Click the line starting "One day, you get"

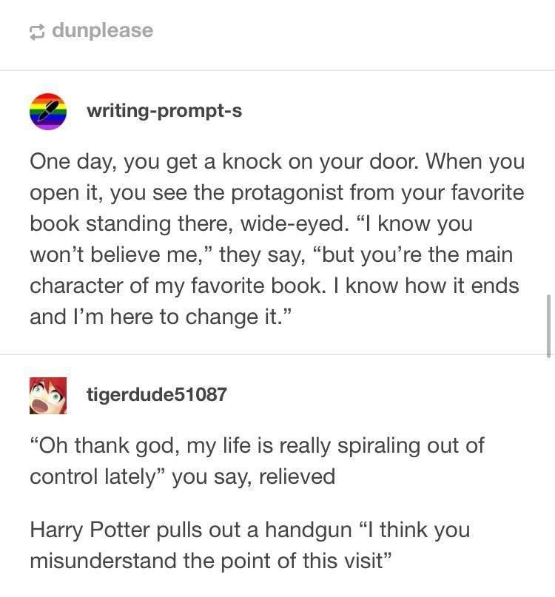pos(277,162)
